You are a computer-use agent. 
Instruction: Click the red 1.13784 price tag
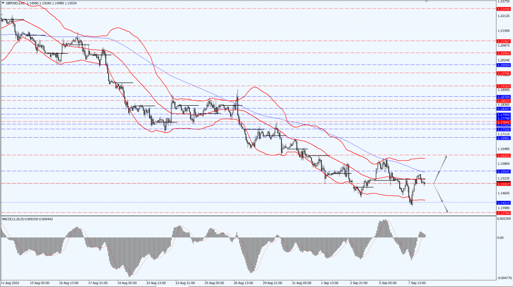pyautogui.click(x=503, y=213)
